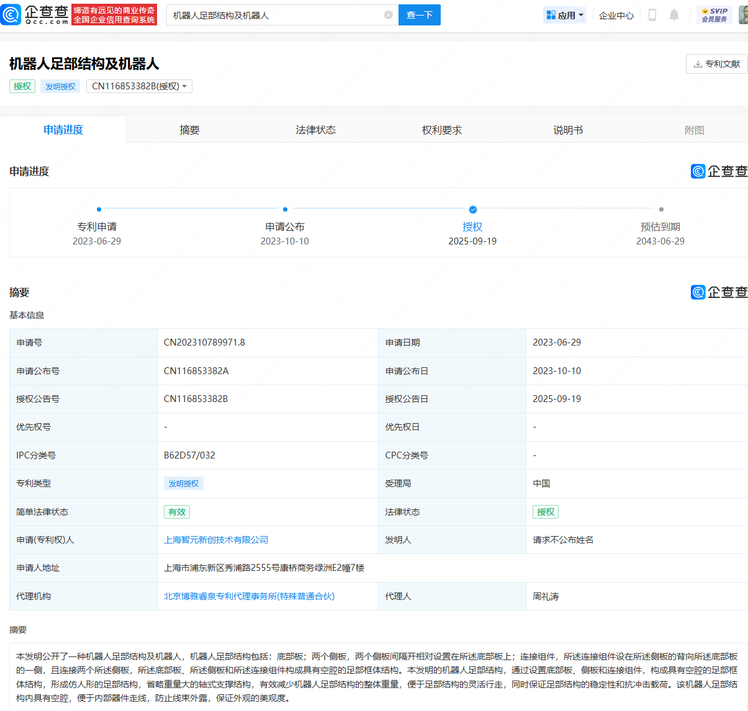Clear the search box with the X icon

[389, 15]
